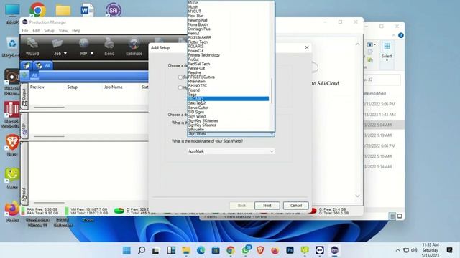Viewport: 460px width, 258px height.
Task: Open the Setup menu
Action: pyautogui.click(x=49, y=30)
